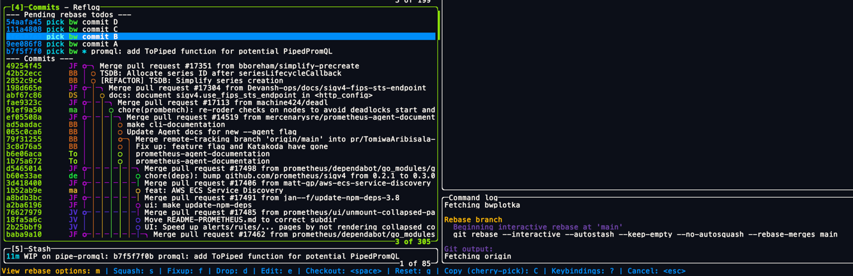The image size is (853, 276).
Task: Click the Commits panel scrollbar thumb
Action: coord(438,25)
